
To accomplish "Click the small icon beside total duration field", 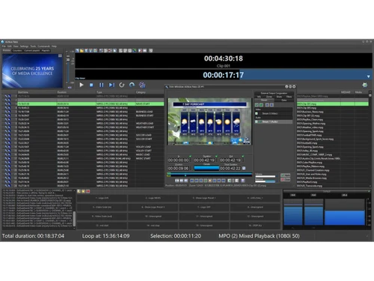I will click(244, 168).
